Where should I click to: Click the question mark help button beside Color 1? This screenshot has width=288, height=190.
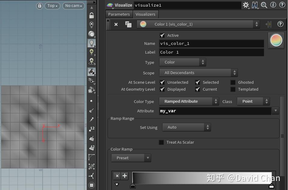[280, 24]
